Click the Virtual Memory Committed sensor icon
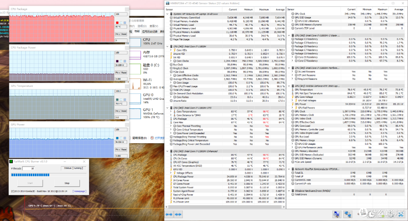Image resolution: width=408 pixels, height=221 pixels. tap(171, 18)
